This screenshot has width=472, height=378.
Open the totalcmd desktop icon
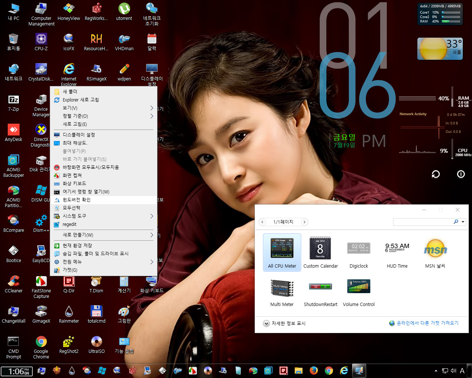(x=96, y=315)
